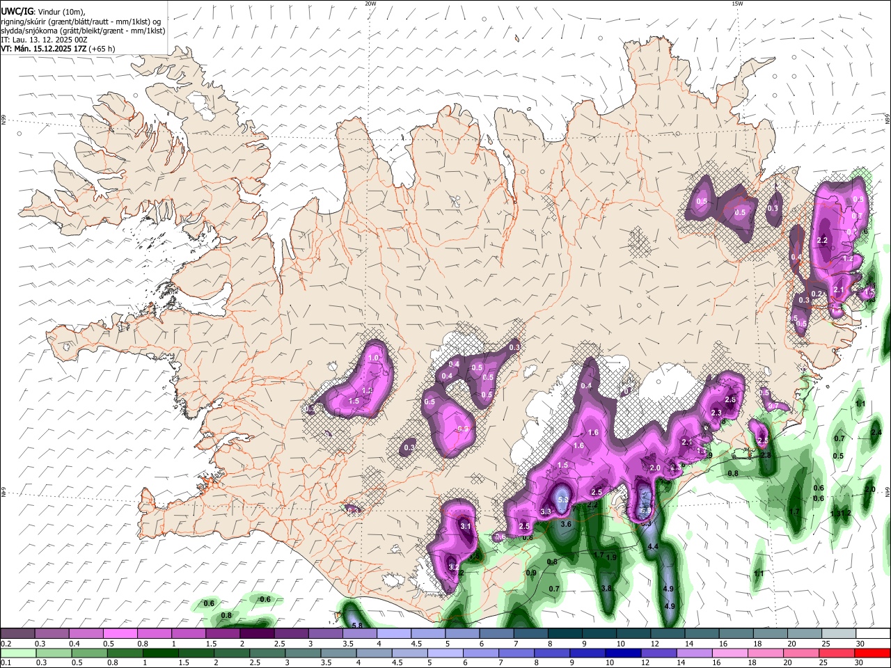Click the '2.3' snow value on the map
This screenshot has width=891, height=668.
[716, 413]
